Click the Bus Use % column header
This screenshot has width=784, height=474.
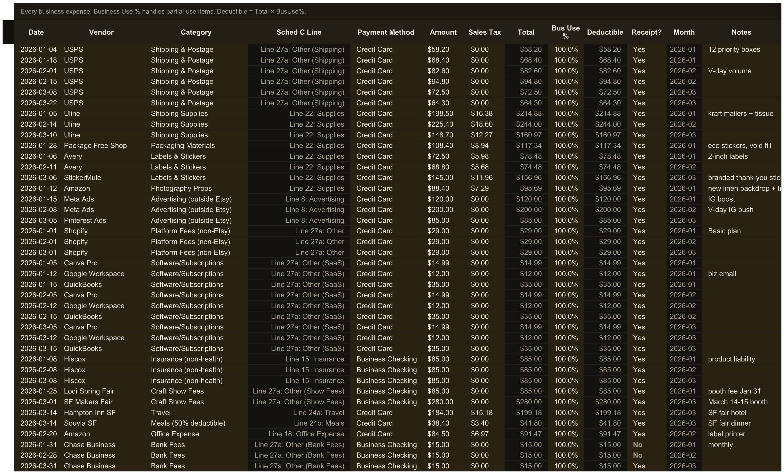565,32
